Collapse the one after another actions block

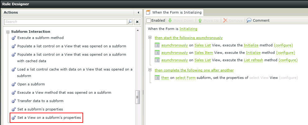(x=150, y=70)
